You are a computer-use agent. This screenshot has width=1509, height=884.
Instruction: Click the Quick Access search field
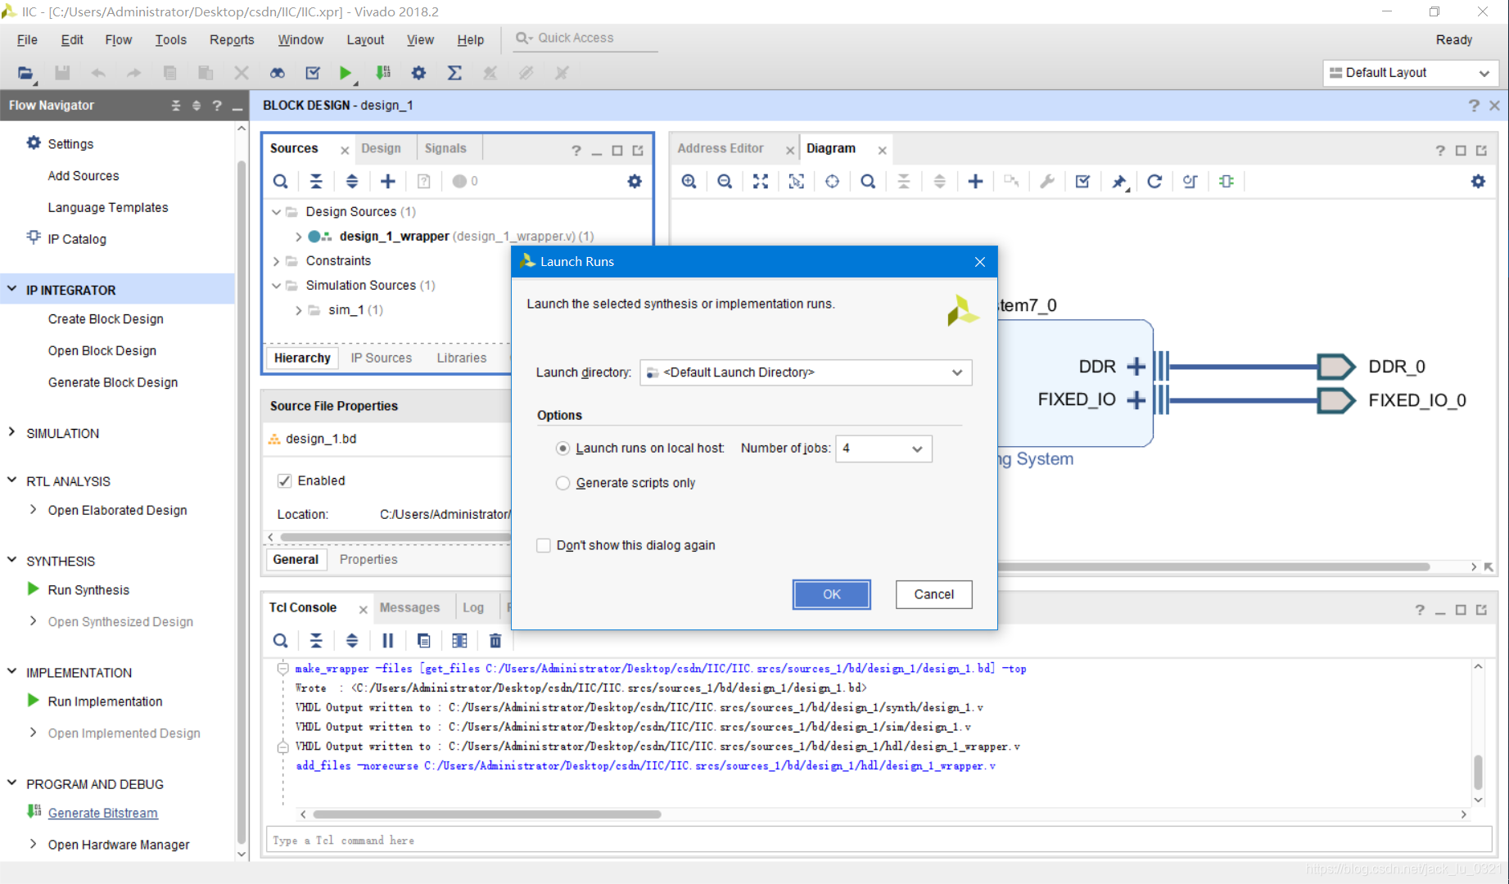585,38
